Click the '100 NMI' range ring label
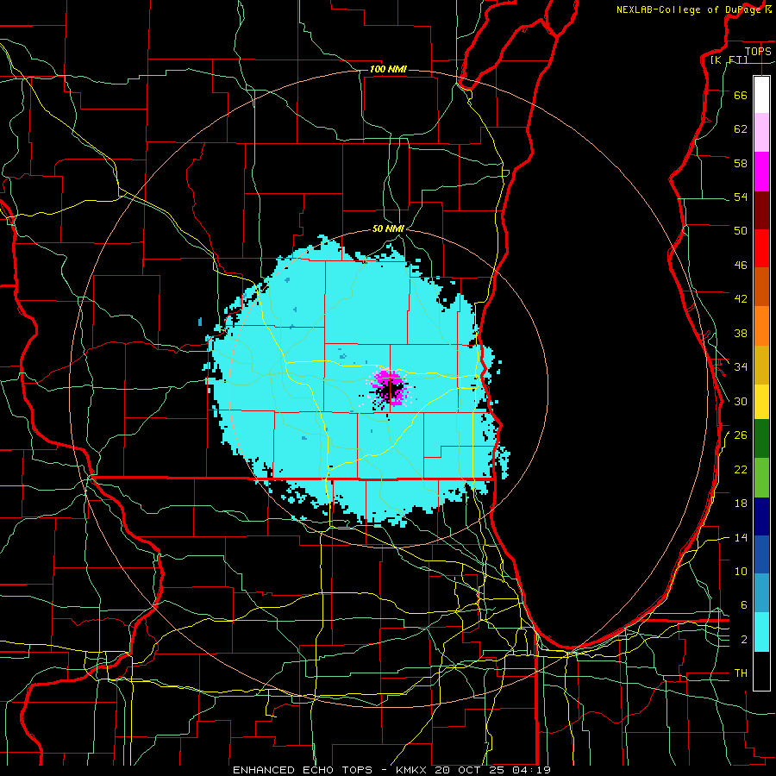Screen dimensions: 776x776 pos(388,69)
